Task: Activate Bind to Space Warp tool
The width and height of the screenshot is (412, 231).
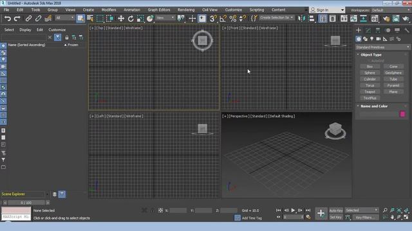Action: coord(48,19)
